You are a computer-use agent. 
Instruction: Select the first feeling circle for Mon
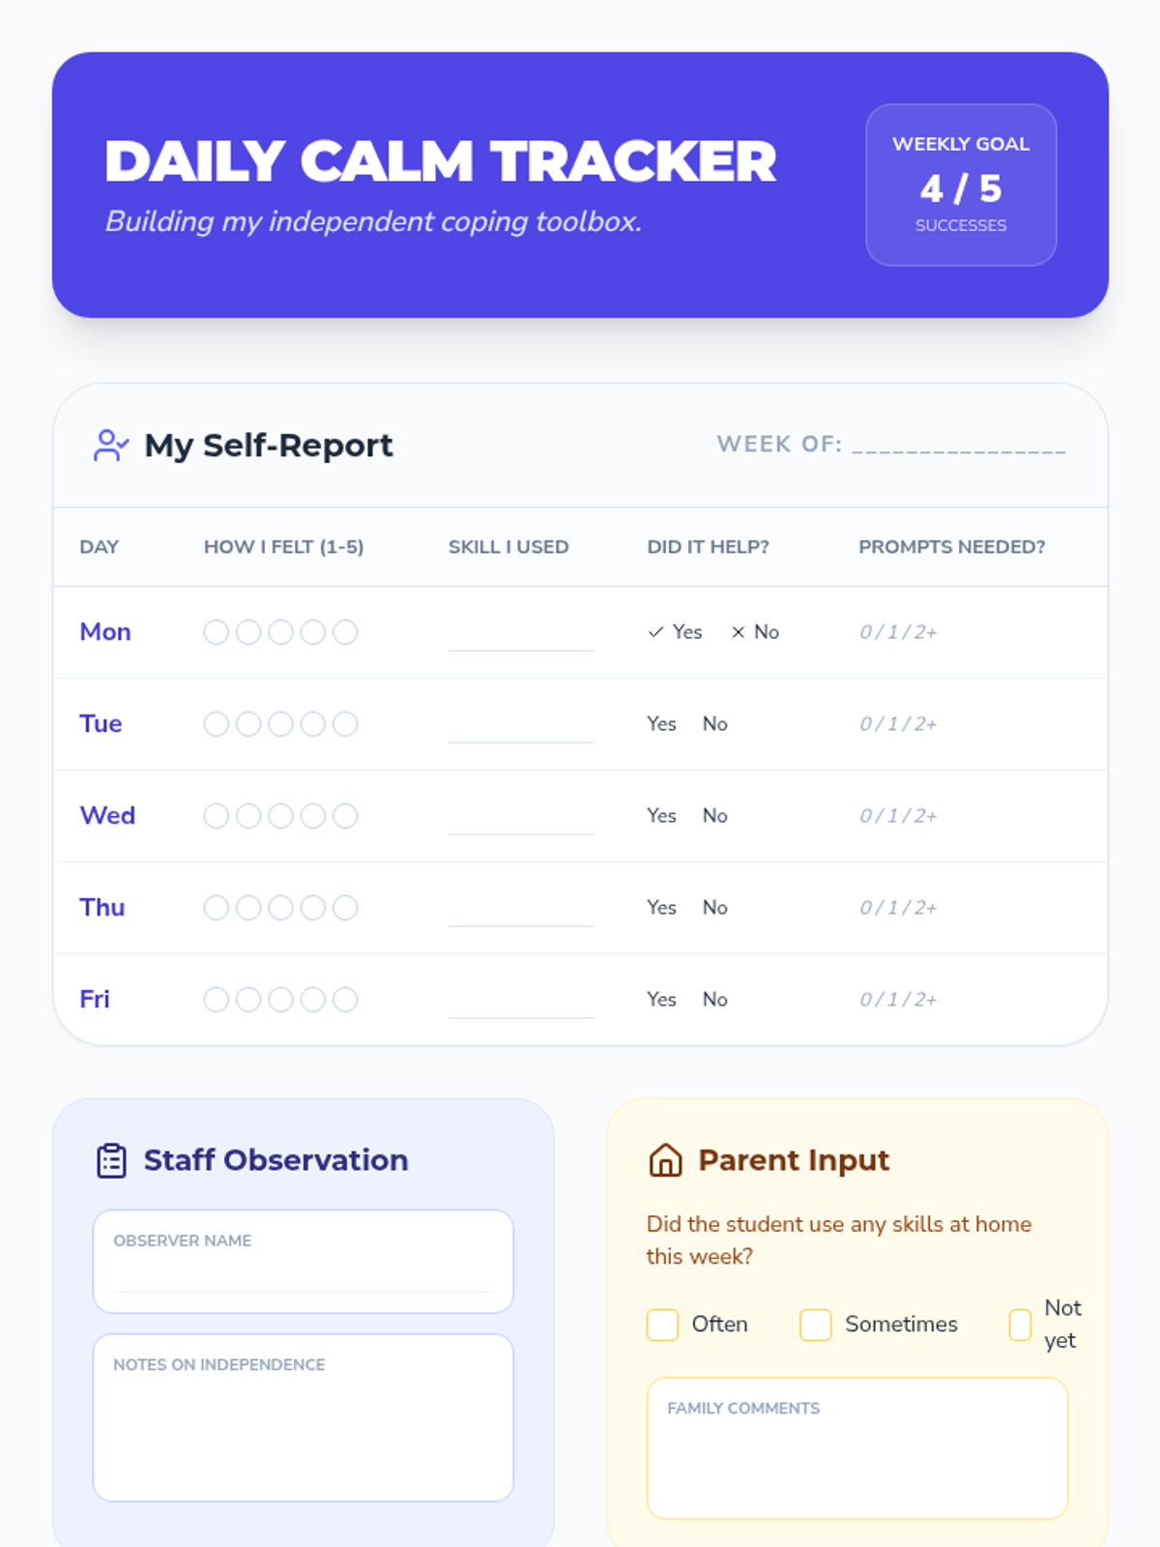217,632
